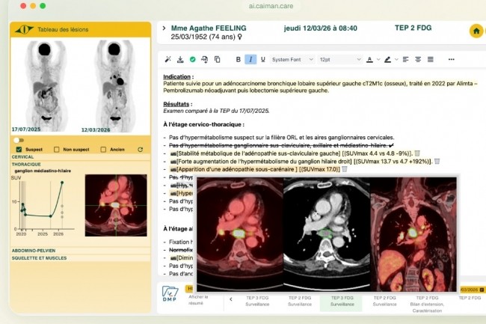The height and width of the screenshot is (324, 486).
Task: Click the grayscale CT axial image in popup
Action: [x=327, y=234]
